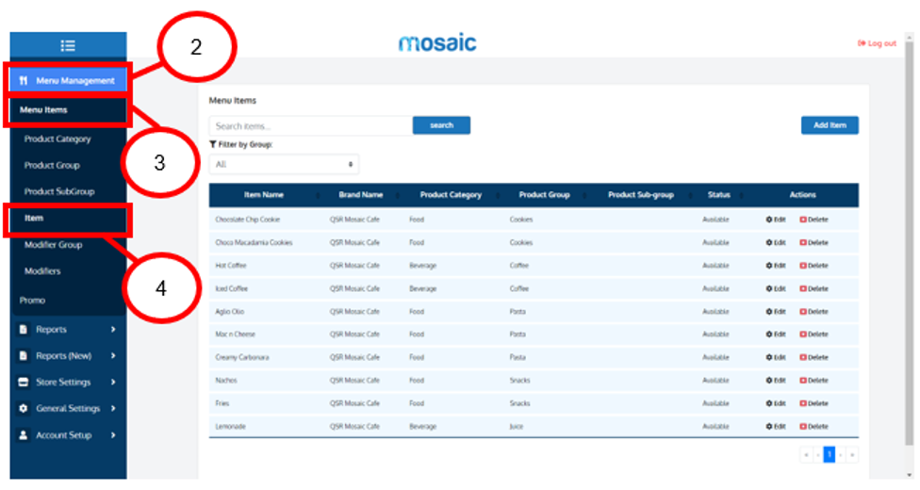Edit the Mac n Cheese item

(776, 335)
